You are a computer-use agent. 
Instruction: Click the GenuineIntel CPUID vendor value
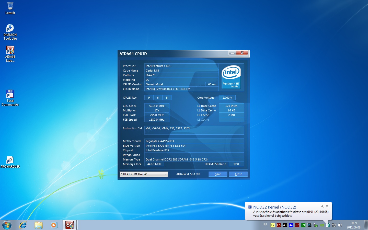(x=175, y=84)
